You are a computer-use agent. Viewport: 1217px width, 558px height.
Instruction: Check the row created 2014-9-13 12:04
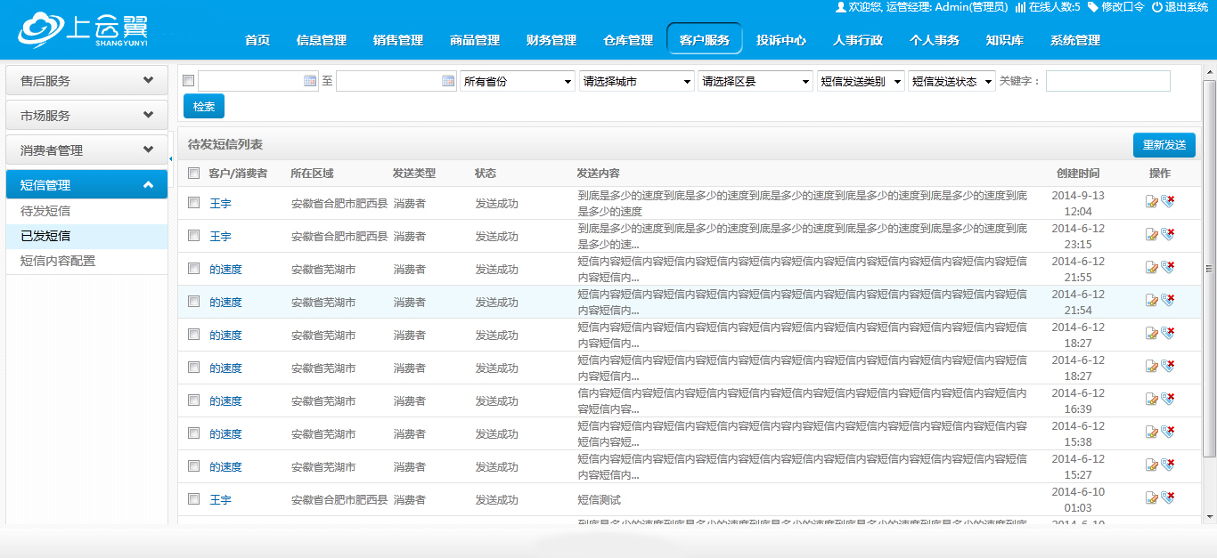(x=193, y=203)
